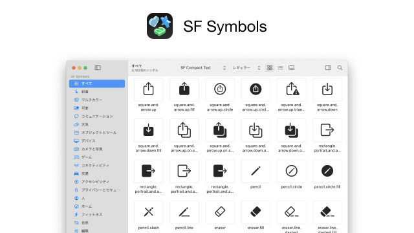Select the filled square.and.arrow.down.on.square symbol
Image resolution: width=414 pixels, height=233 pixels.
click(292, 130)
